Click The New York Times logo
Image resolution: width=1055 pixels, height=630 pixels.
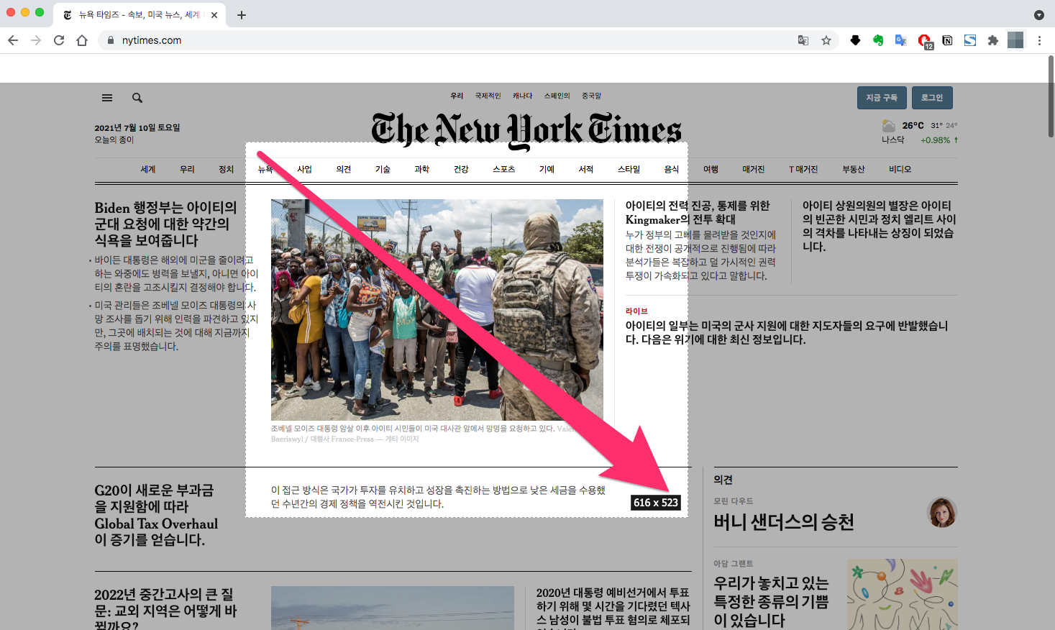pyautogui.click(x=526, y=130)
